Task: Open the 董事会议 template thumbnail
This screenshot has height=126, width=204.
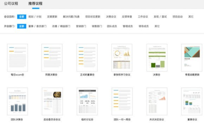Action: (x=192, y=101)
